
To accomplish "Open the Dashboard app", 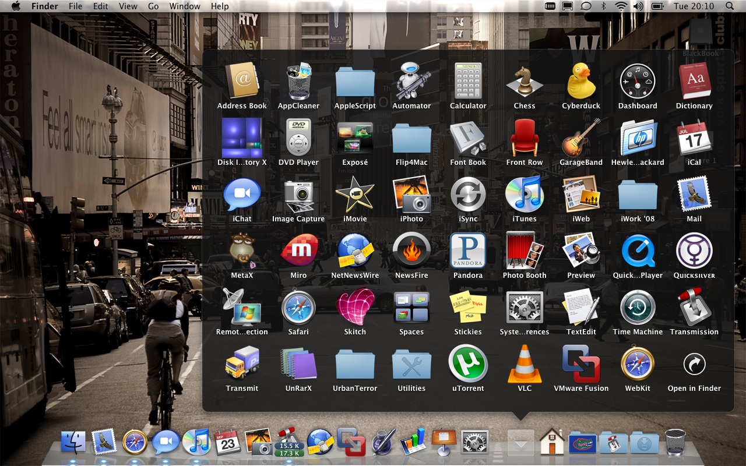I will [638, 80].
